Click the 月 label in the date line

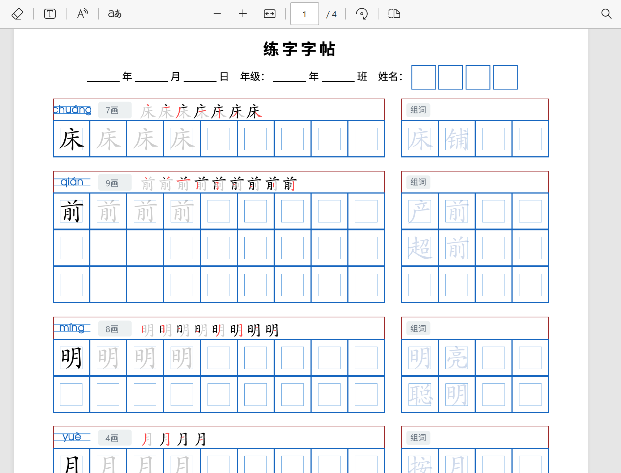coord(175,77)
